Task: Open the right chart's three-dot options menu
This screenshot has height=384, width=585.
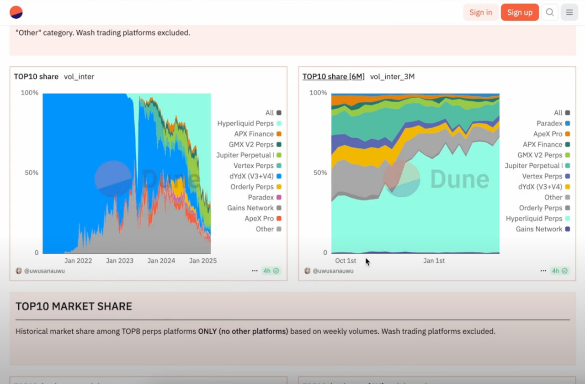Action: click(x=543, y=271)
